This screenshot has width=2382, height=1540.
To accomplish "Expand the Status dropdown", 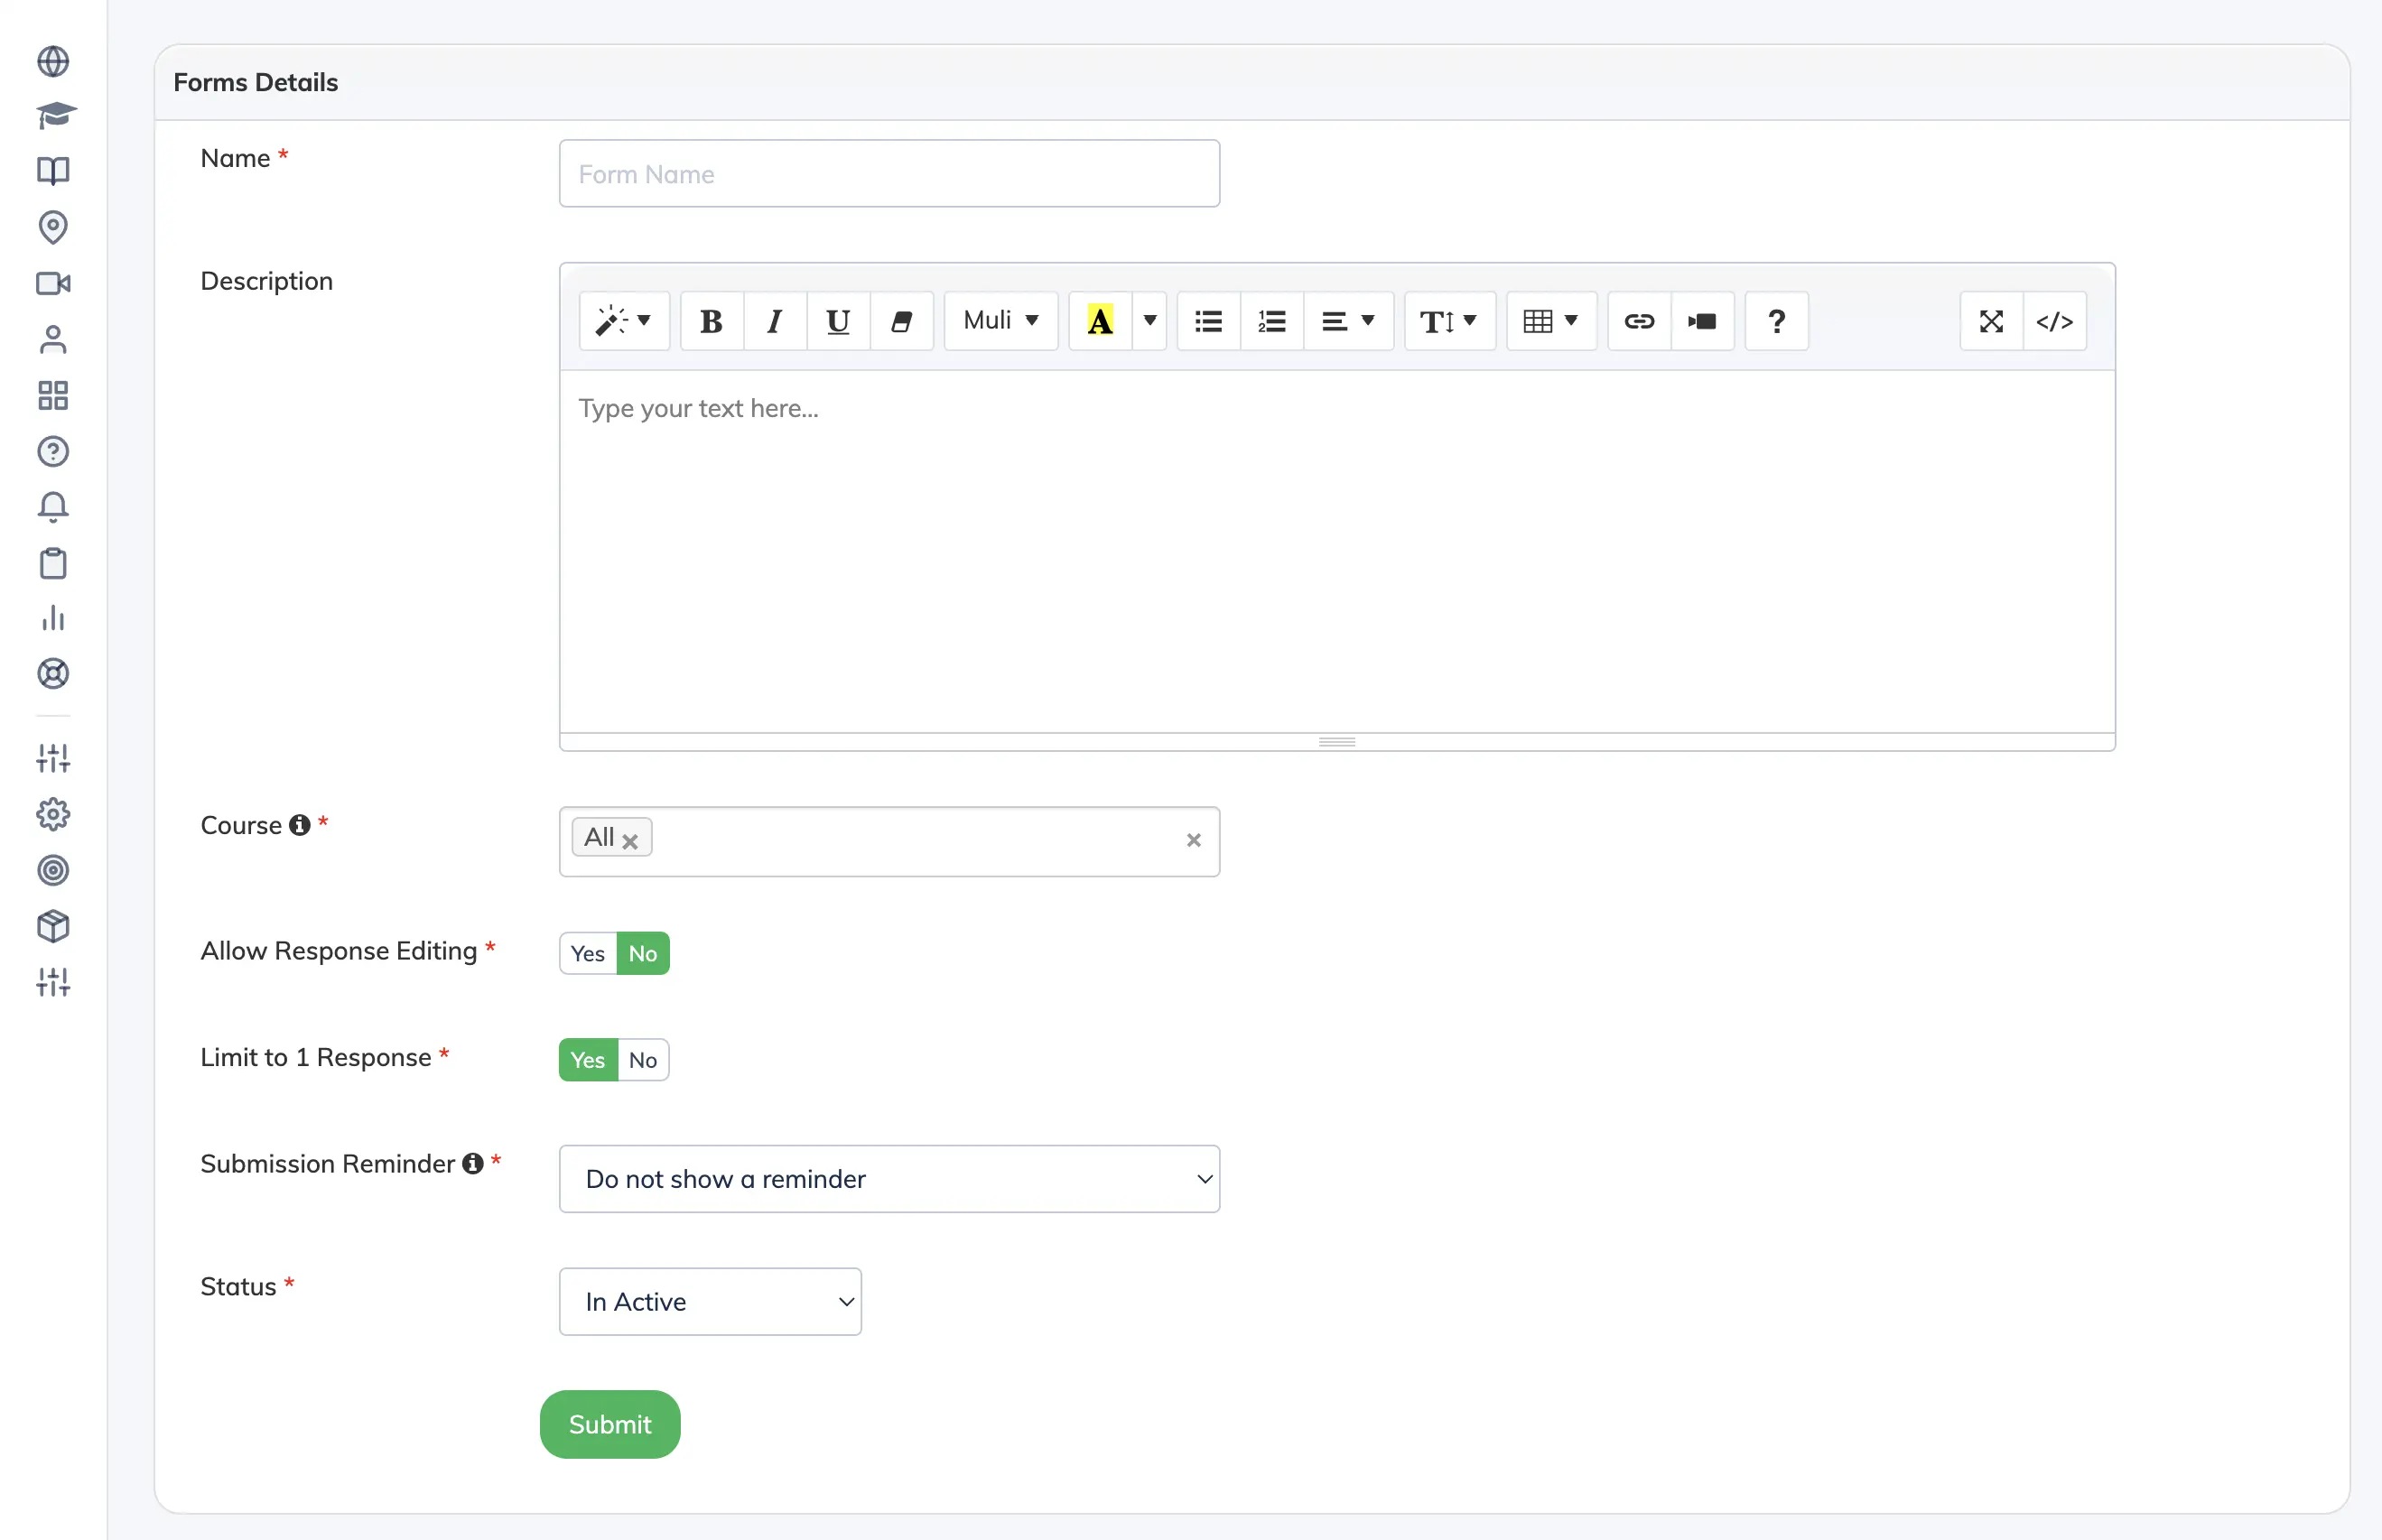I will point(710,1302).
